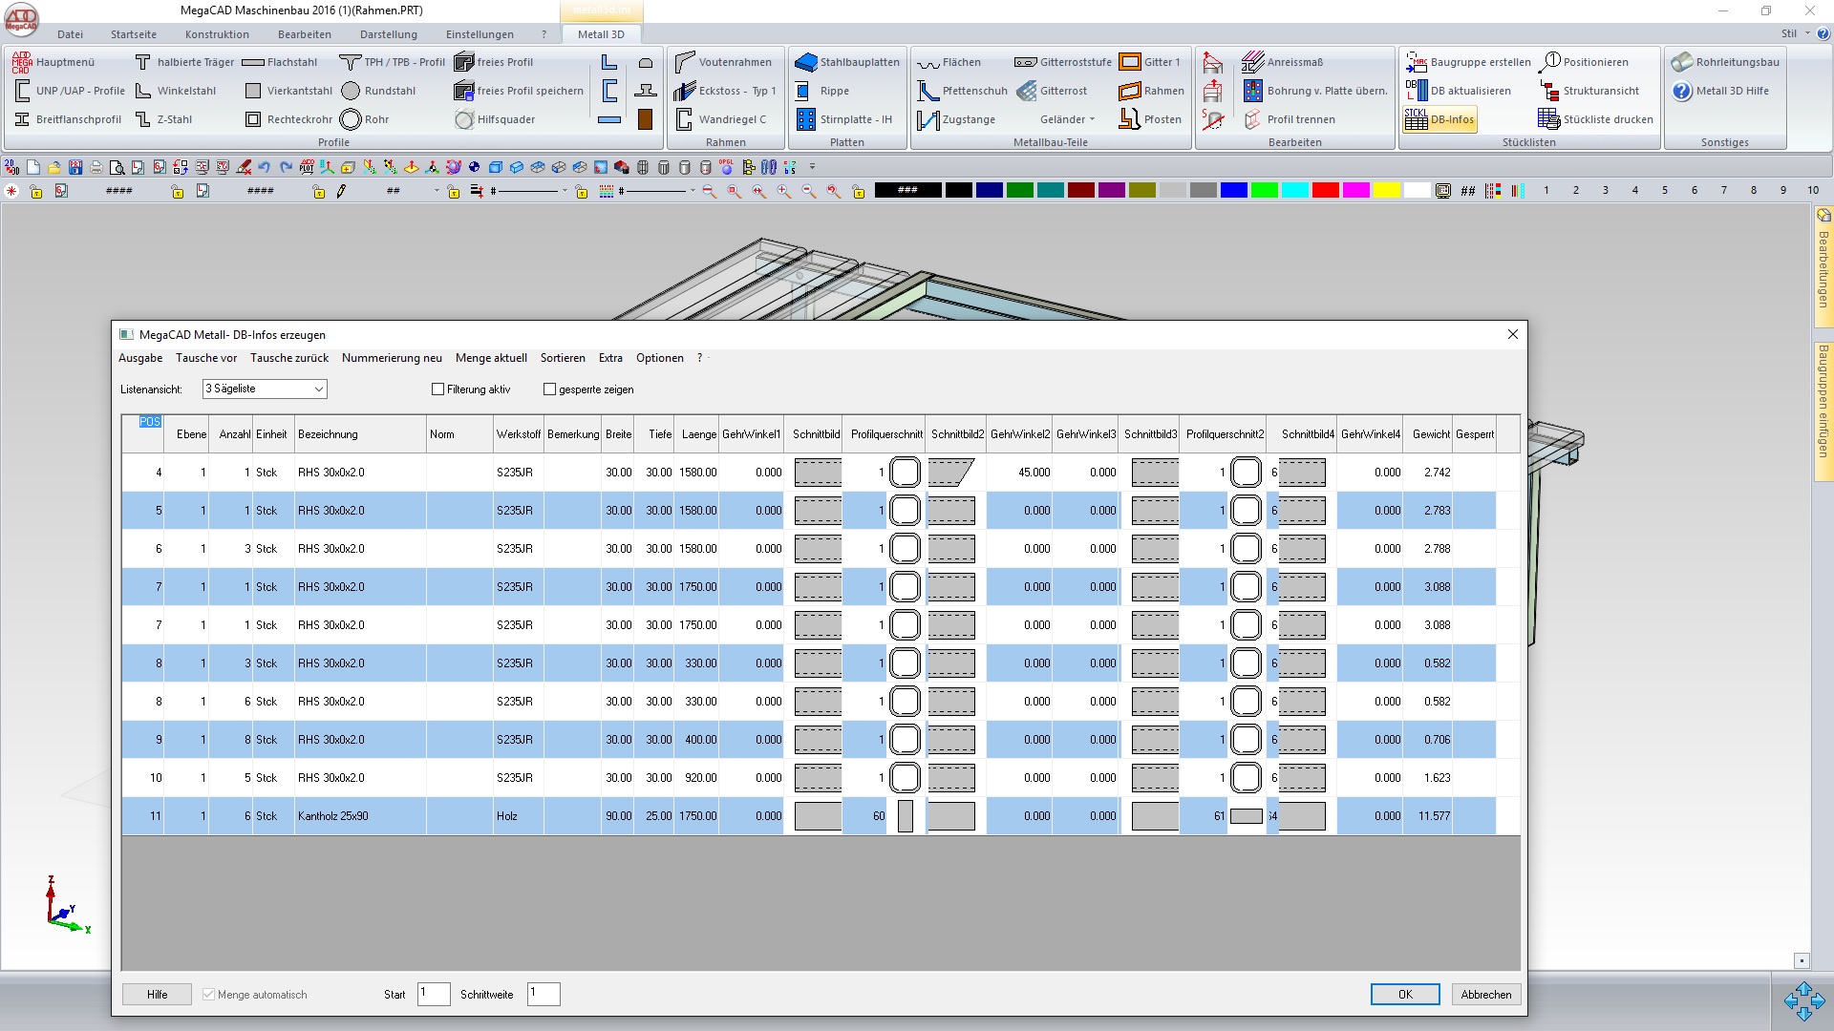
Task: Enable the Filterung aktiv checkbox
Action: (438, 389)
